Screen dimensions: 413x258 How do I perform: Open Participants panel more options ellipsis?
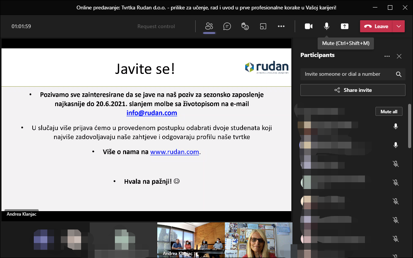(x=387, y=56)
